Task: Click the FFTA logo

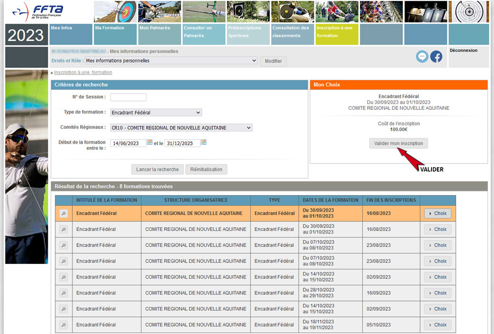Action: (x=37, y=11)
